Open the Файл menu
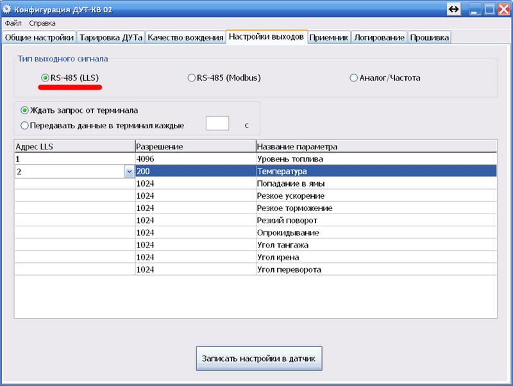Viewport: 513px width, 386px height. tap(13, 23)
